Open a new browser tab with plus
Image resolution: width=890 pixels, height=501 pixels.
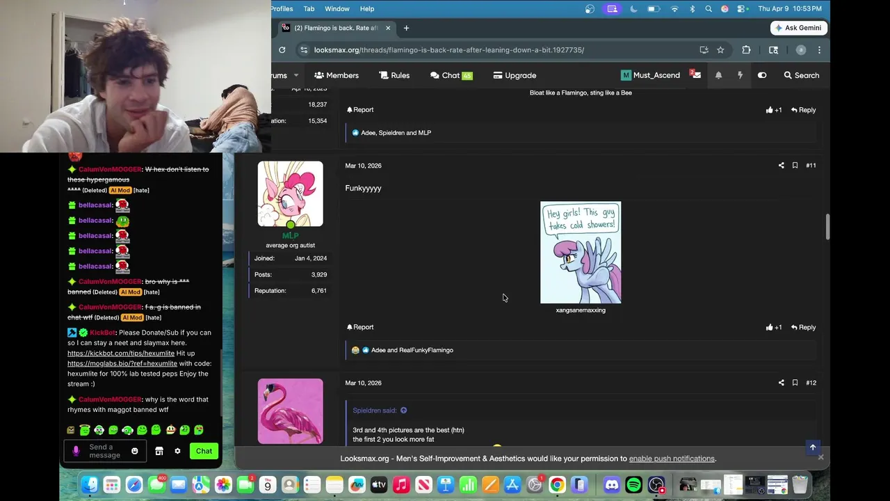click(x=406, y=28)
